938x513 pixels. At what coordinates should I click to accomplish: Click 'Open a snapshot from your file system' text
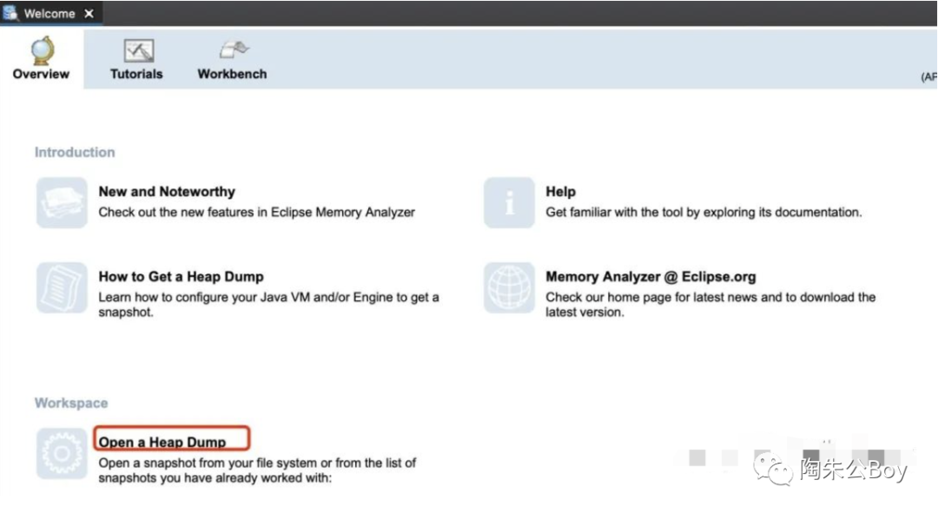(x=257, y=470)
